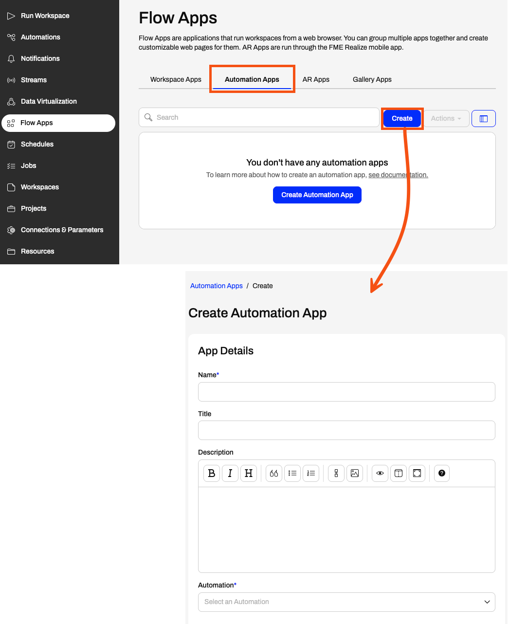Click the search magnifier icon
Screen dimensions: 509x624
(148, 117)
